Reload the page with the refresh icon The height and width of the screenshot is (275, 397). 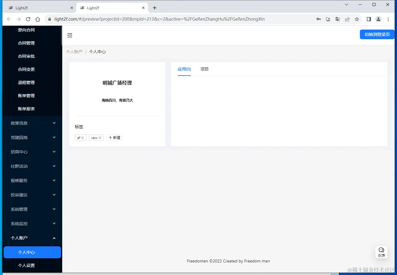28,19
